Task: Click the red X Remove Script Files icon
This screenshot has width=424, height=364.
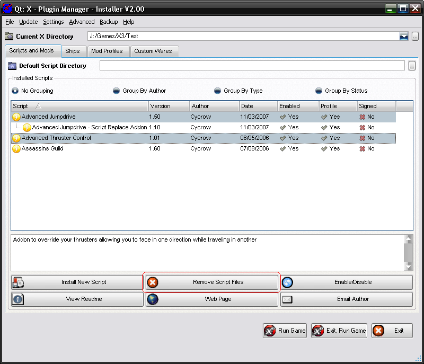Action: tap(153, 282)
